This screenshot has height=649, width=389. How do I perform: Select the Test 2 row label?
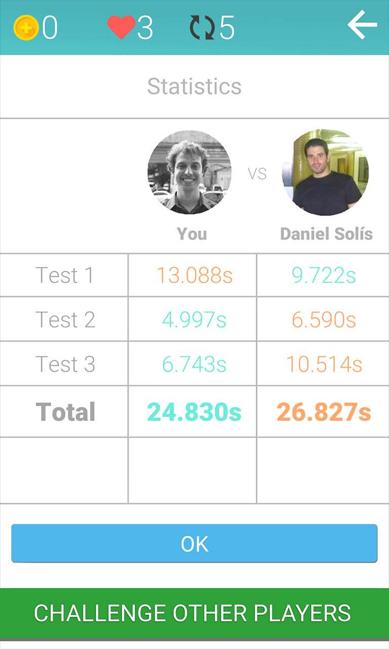point(65,319)
